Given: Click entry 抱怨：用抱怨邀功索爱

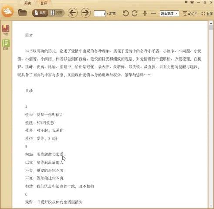Looking at the screenshot, I should [44, 155].
